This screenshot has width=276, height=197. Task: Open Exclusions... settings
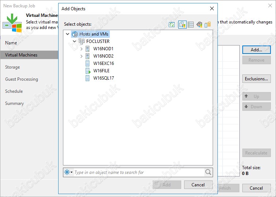click(x=257, y=79)
